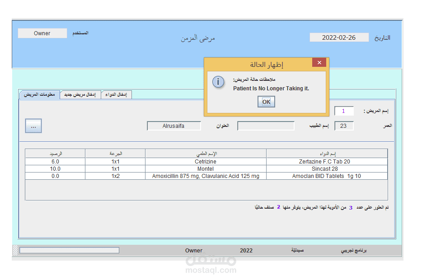
Task: Select the Zertazine F.C Tab 20 row
Action: pos(206,161)
